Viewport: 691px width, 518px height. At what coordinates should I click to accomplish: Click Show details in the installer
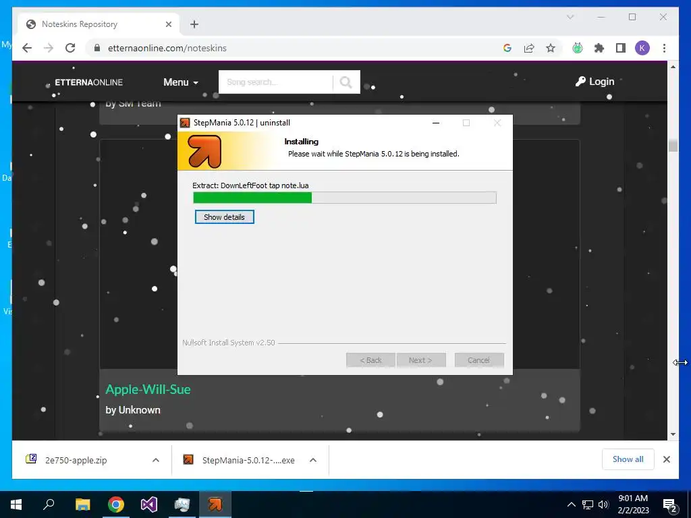click(x=224, y=217)
